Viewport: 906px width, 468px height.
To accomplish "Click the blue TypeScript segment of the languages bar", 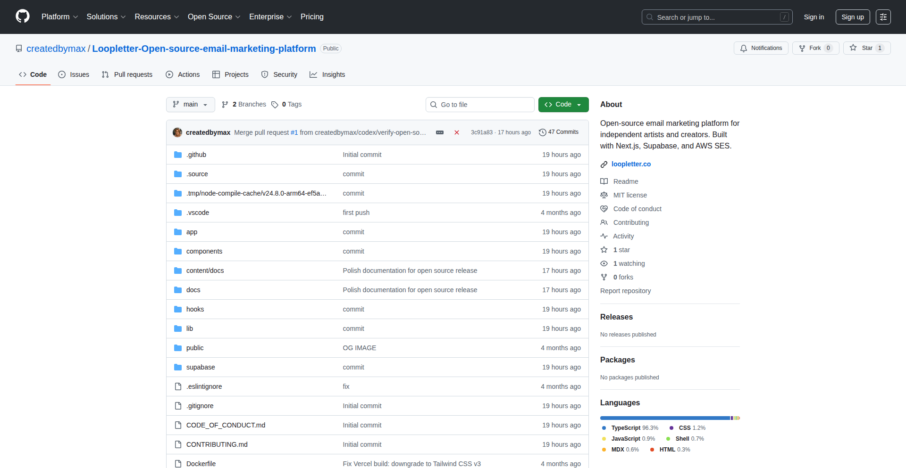I will coord(665,418).
